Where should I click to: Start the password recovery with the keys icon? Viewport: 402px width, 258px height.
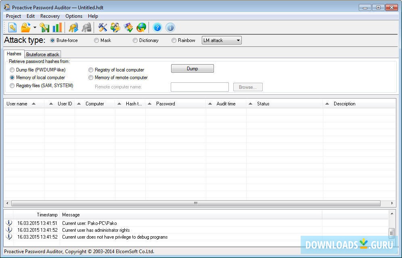coord(74,27)
